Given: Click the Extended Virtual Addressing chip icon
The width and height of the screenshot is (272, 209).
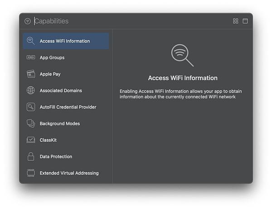Looking at the screenshot, I should pos(31,173).
